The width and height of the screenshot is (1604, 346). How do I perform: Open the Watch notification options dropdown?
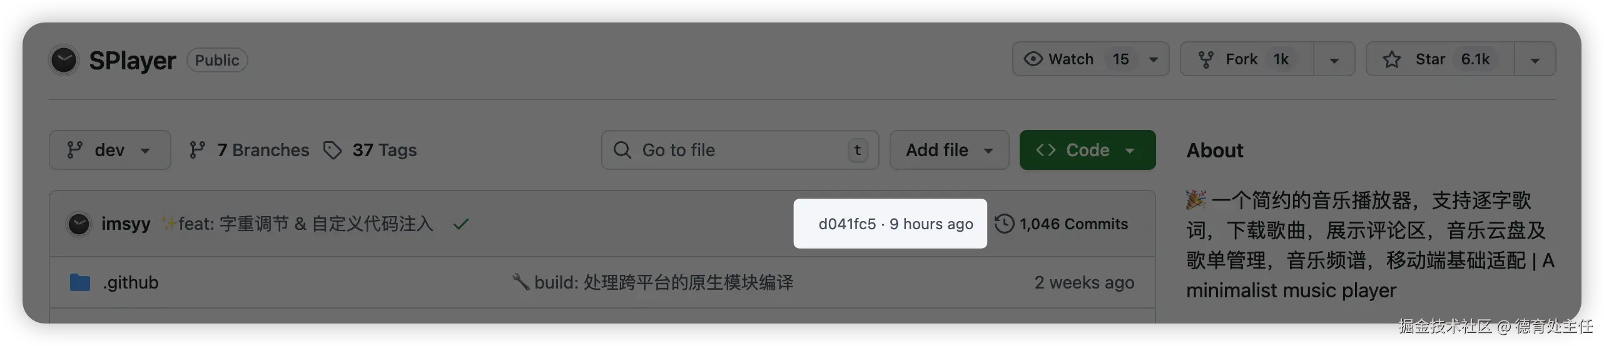tap(1154, 60)
